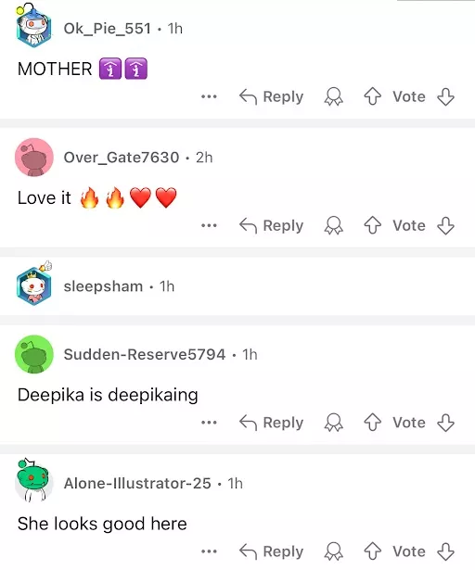Open sleepsham's avatar profile

coord(33,284)
